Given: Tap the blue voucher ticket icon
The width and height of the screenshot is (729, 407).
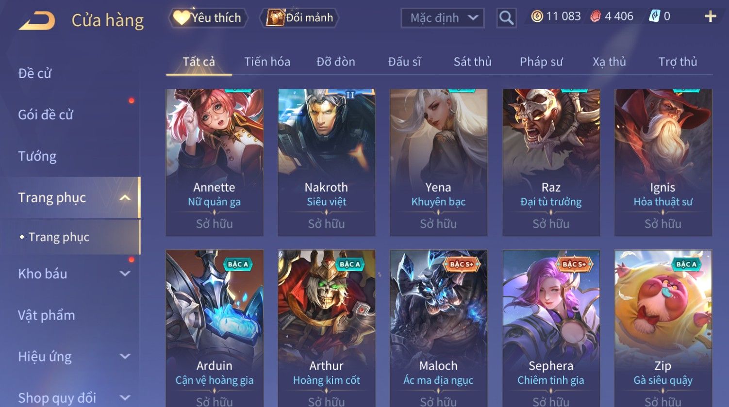Looking at the screenshot, I should pos(654,16).
